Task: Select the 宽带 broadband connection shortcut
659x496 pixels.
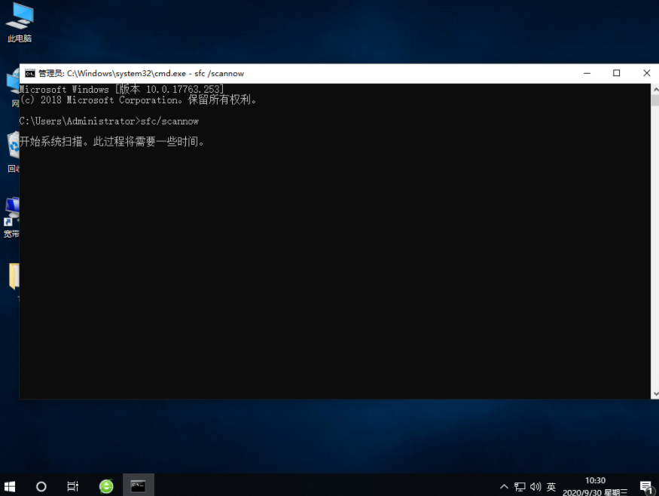Action: point(11,211)
